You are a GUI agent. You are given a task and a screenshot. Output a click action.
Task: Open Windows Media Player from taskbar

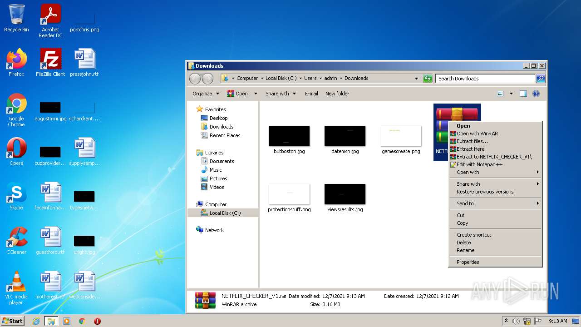pyautogui.click(x=67, y=321)
